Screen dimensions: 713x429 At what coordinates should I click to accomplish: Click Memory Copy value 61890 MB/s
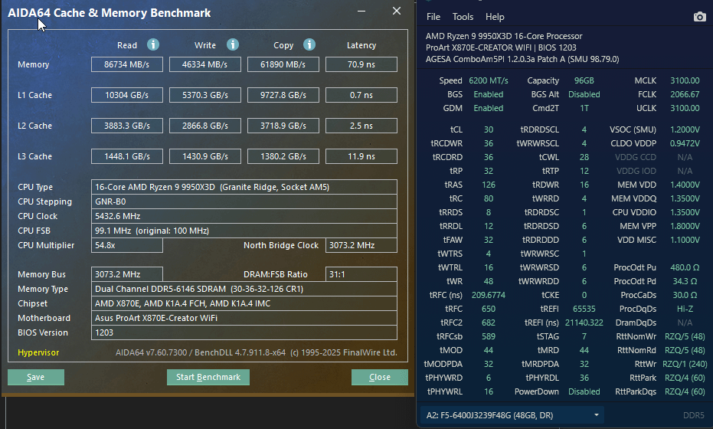pos(283,64)
